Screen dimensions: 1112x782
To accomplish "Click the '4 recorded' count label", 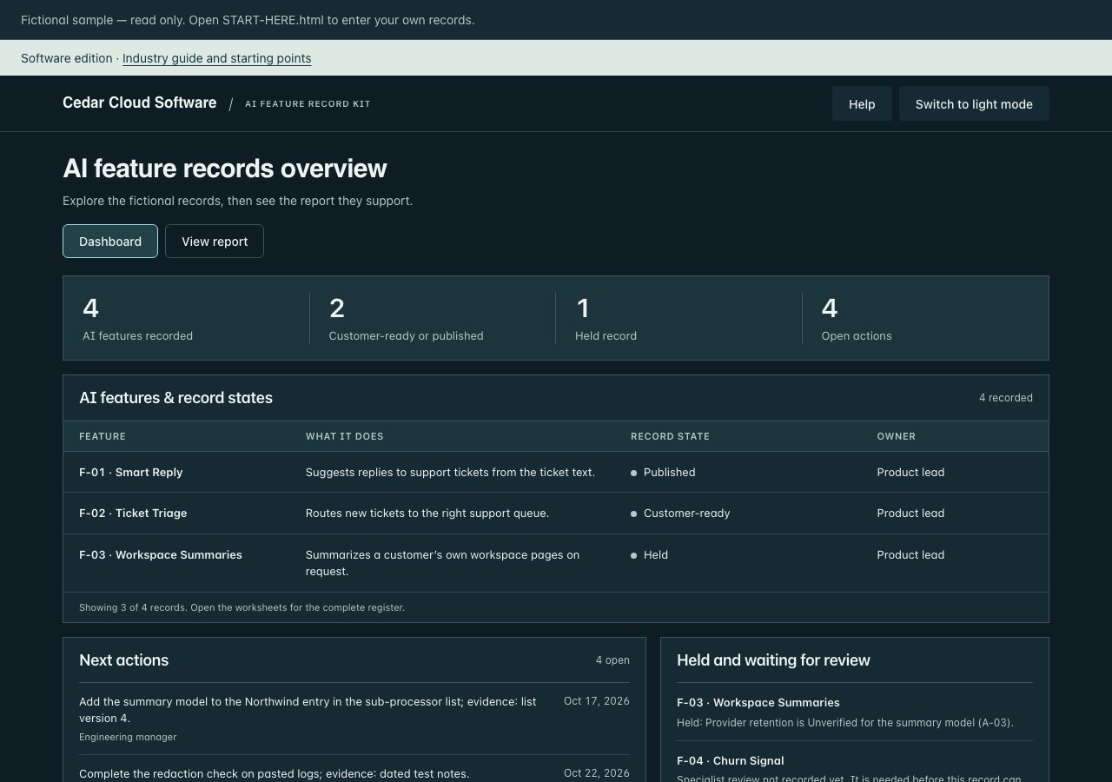I will coord(1006,398).
